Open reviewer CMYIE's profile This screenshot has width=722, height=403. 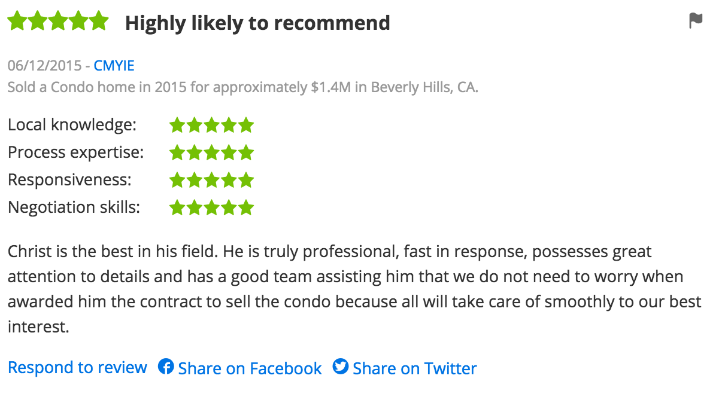(x=114, y=66)
